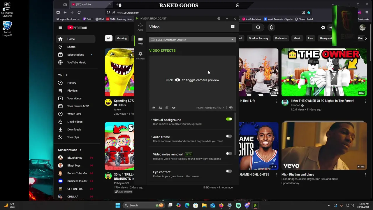
Task: Enable the Auto frame toggle
Action: pyautogui.click(x=229, y=136)
